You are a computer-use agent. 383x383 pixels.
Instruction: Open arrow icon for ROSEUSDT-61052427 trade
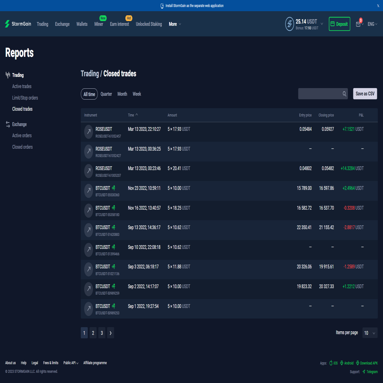point(88,152)
